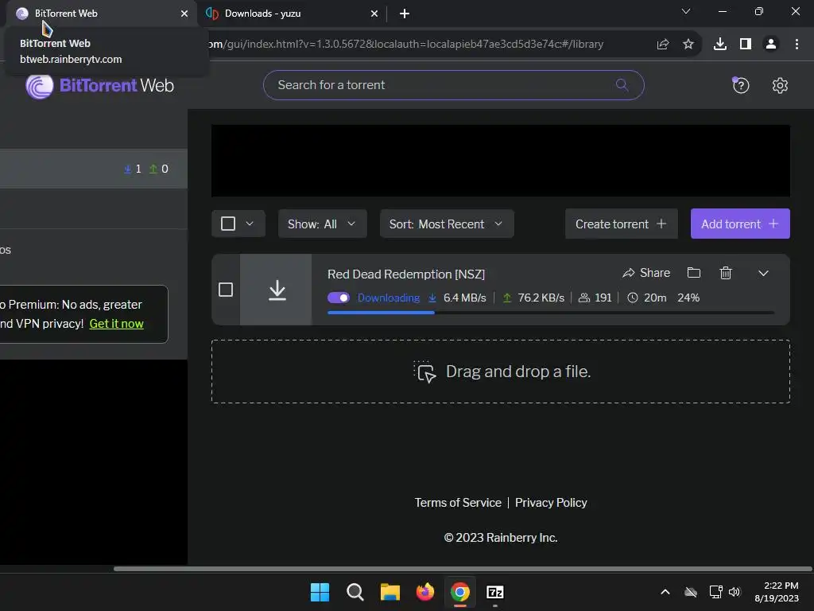The width and height of the screenshot is (814, 611).
Task: Click the Add torrent button
Action: pos(740,224)
